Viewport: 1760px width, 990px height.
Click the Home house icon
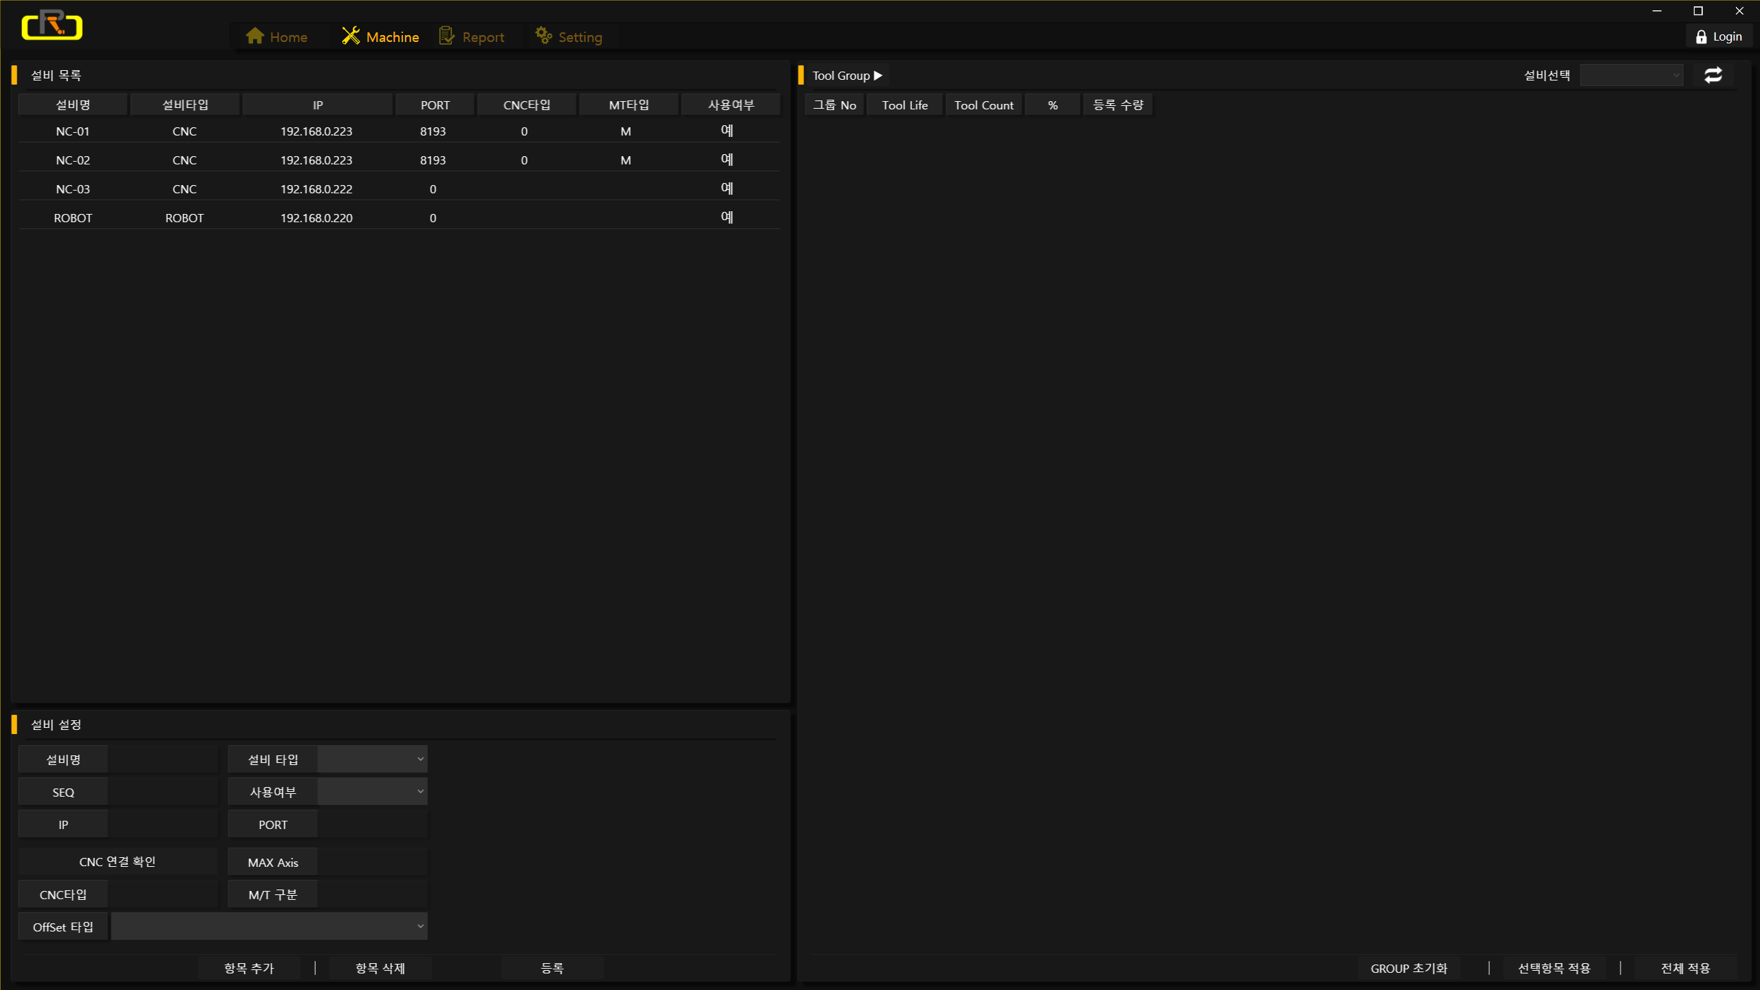pos(254,36)
